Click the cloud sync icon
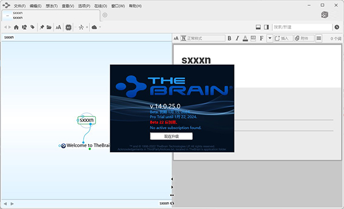 coord(95,27)
